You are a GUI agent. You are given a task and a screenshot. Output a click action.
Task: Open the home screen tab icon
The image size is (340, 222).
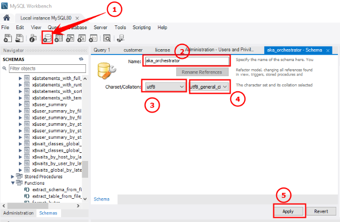coord(6,17)
